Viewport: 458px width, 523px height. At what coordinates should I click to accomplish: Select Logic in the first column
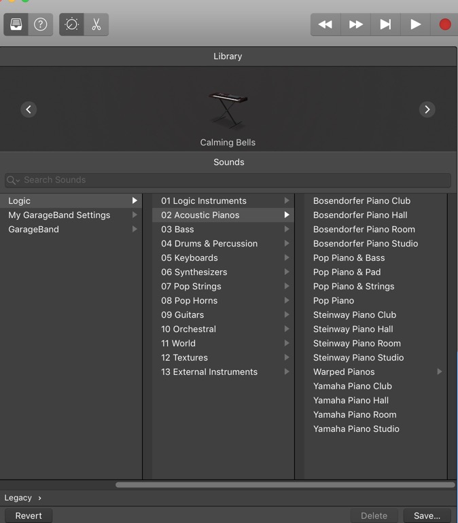[71, 201]
